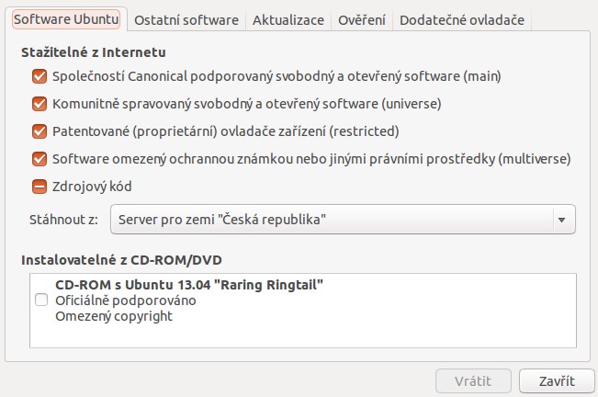
Task: Open the Stáhnout z server combo box
Action: pos(331,220)
